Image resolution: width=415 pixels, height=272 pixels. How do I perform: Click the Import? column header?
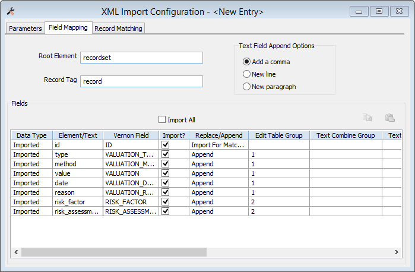click(174, 135)
